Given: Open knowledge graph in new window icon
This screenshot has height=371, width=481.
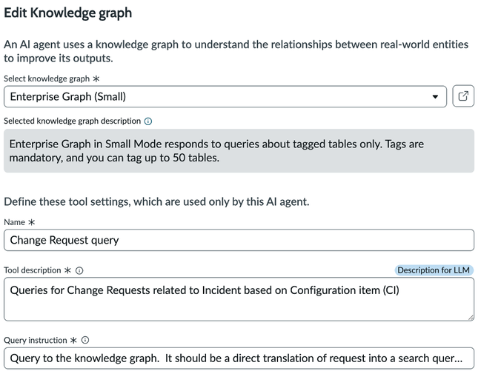Looking at the screenshot, I should [x=463, y=96].
